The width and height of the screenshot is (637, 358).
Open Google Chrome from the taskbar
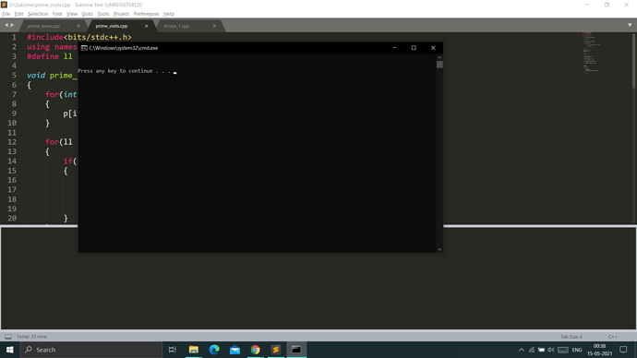(255, 350)
